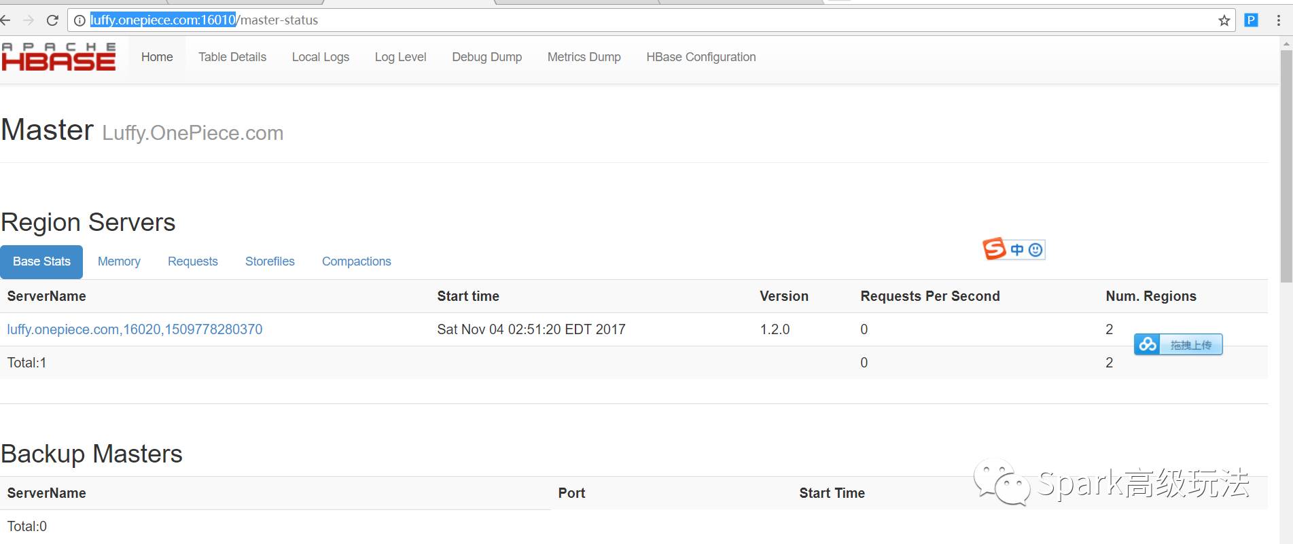Open Log Level page
This screenshot has width=1293, height=544.
click(401, 57)
